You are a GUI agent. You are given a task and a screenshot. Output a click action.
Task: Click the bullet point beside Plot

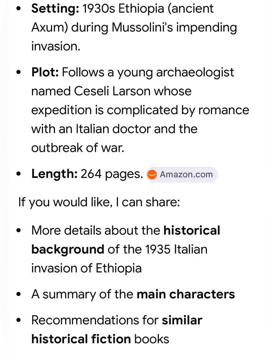pos(18,72)
